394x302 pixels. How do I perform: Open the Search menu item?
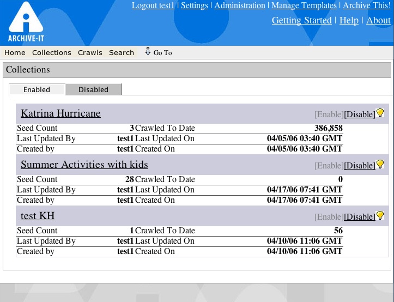121,53
